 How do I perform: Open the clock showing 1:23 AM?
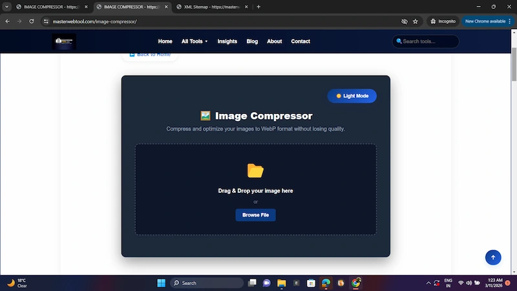click(x=493, y=283)
